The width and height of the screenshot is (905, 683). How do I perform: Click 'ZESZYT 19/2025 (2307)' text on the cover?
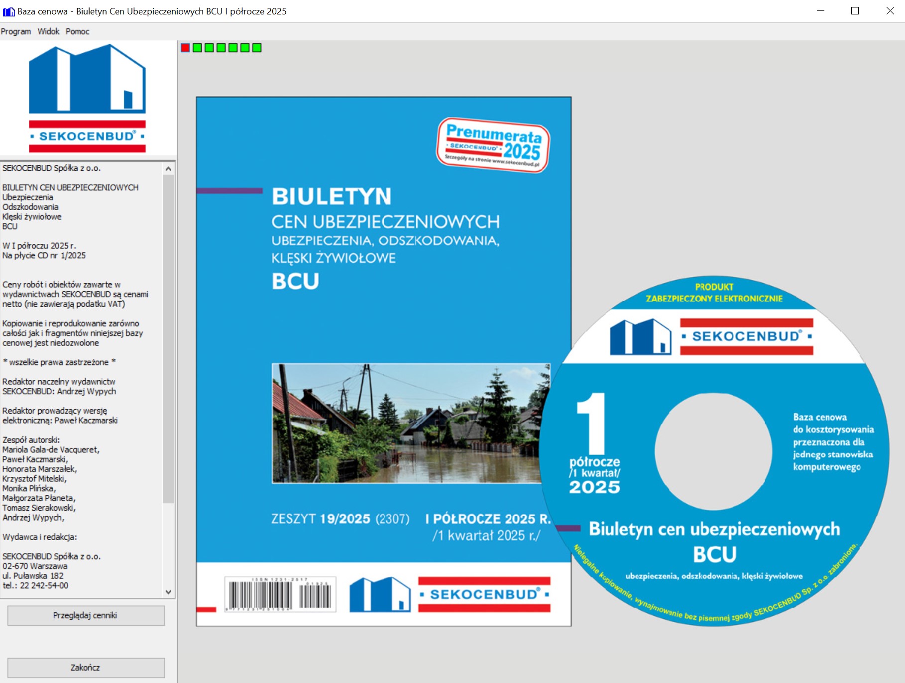(x=340, y=519)
